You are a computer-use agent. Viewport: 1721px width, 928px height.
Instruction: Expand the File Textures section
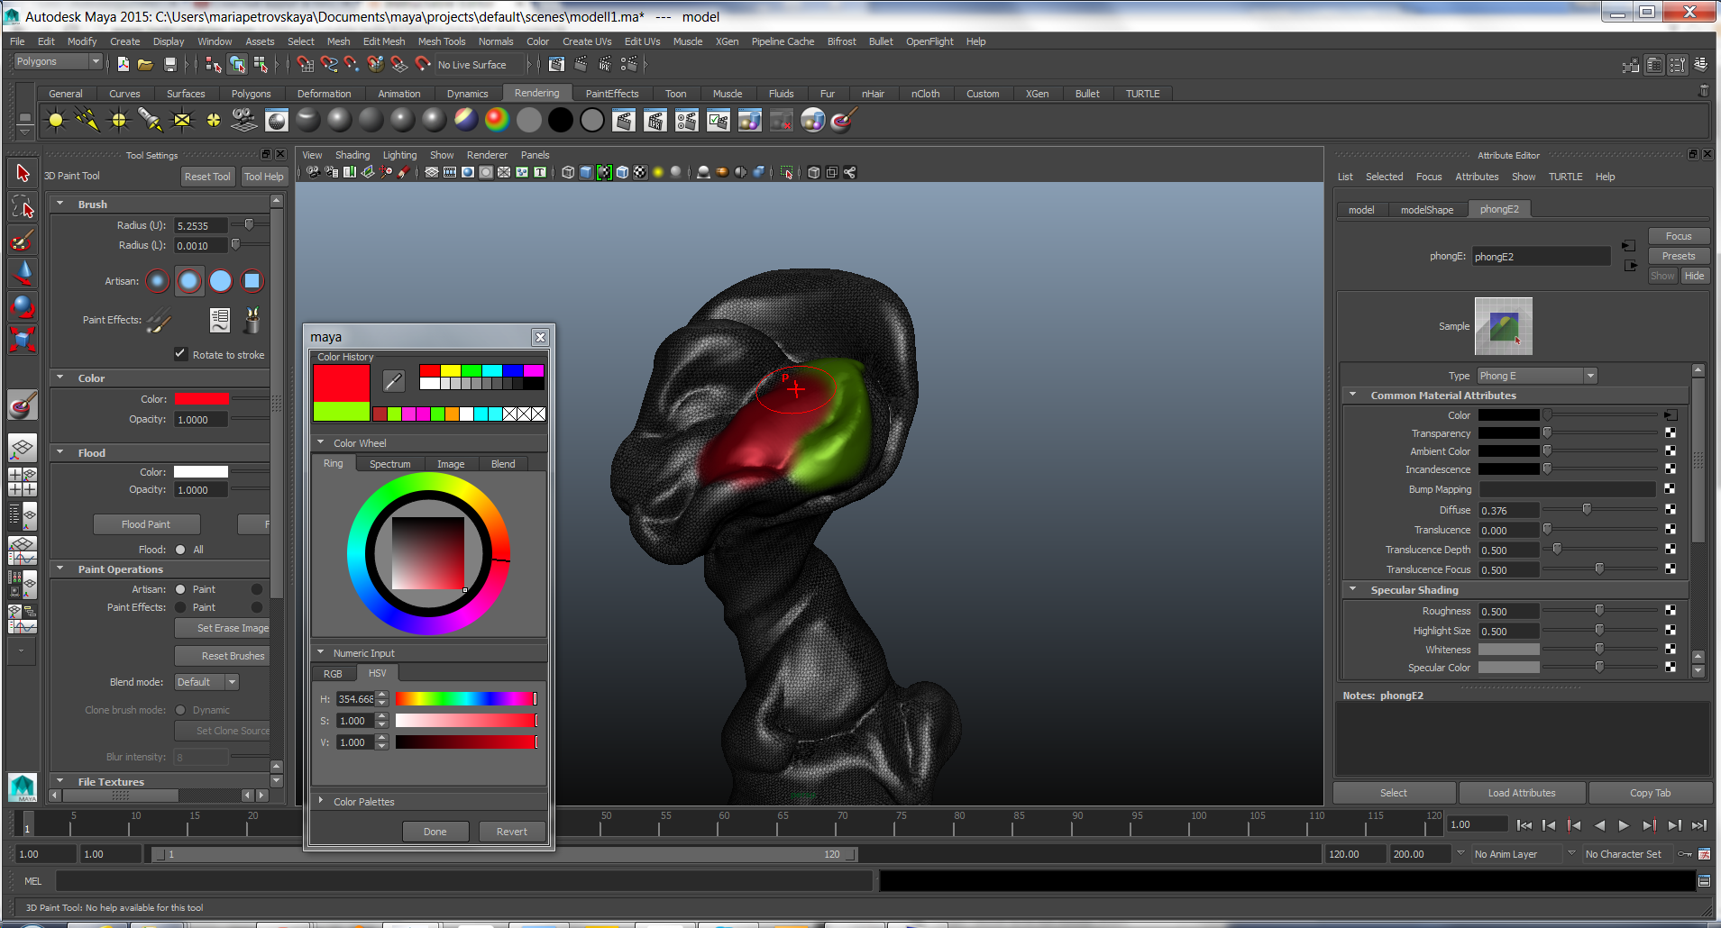click(60, 781)
